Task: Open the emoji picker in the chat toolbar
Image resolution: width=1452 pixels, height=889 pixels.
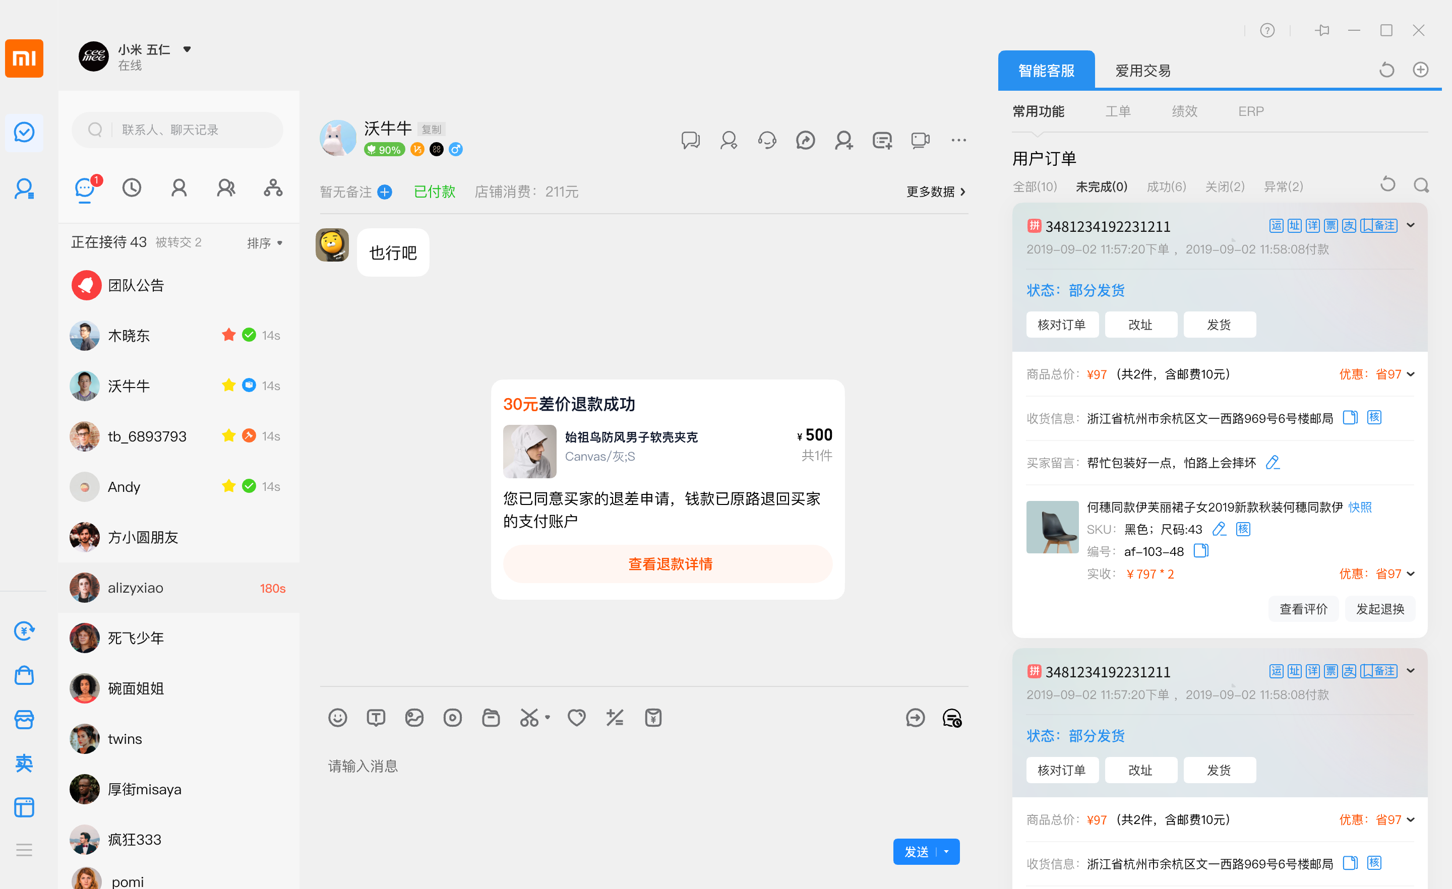Action: (x=338, y=718)
